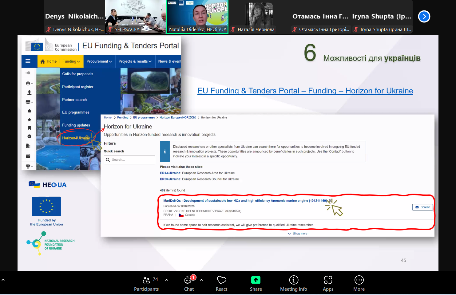Select Participant register menu entry
Image resolution: width=456 pixels, height=295 pixels.
78,87
